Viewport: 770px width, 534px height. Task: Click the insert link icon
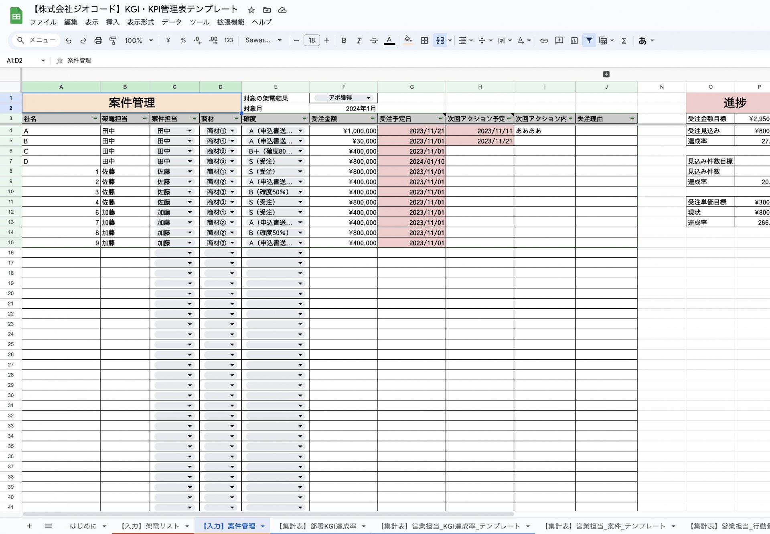tap(544, 40)
